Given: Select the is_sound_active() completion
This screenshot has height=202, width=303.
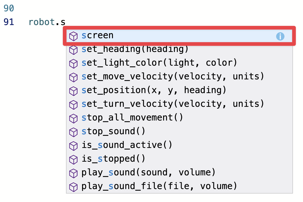Looking at the screenshot, I should 127,145.
